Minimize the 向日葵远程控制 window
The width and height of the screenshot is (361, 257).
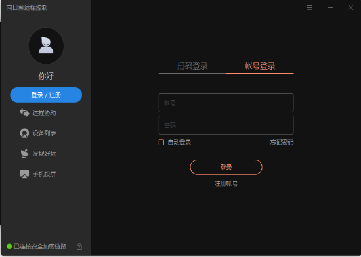click(x=330, y=8)
